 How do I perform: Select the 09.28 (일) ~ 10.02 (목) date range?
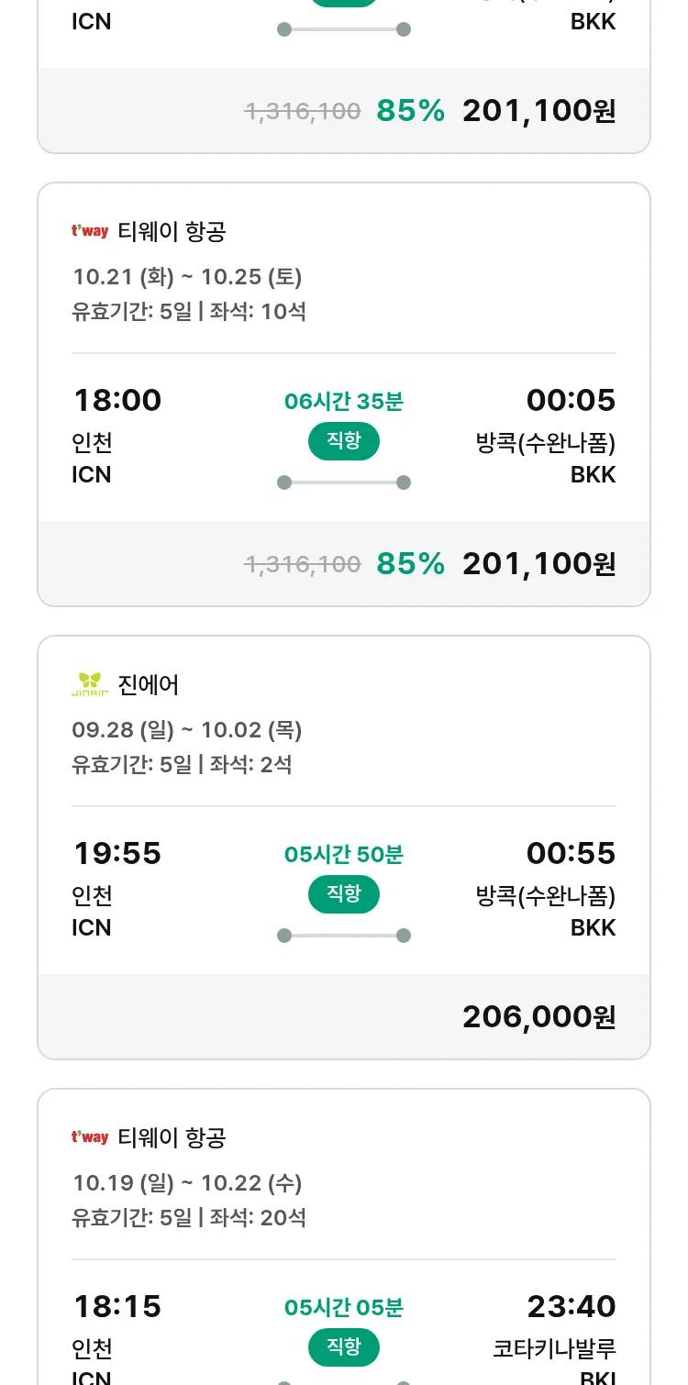point(187,730)
